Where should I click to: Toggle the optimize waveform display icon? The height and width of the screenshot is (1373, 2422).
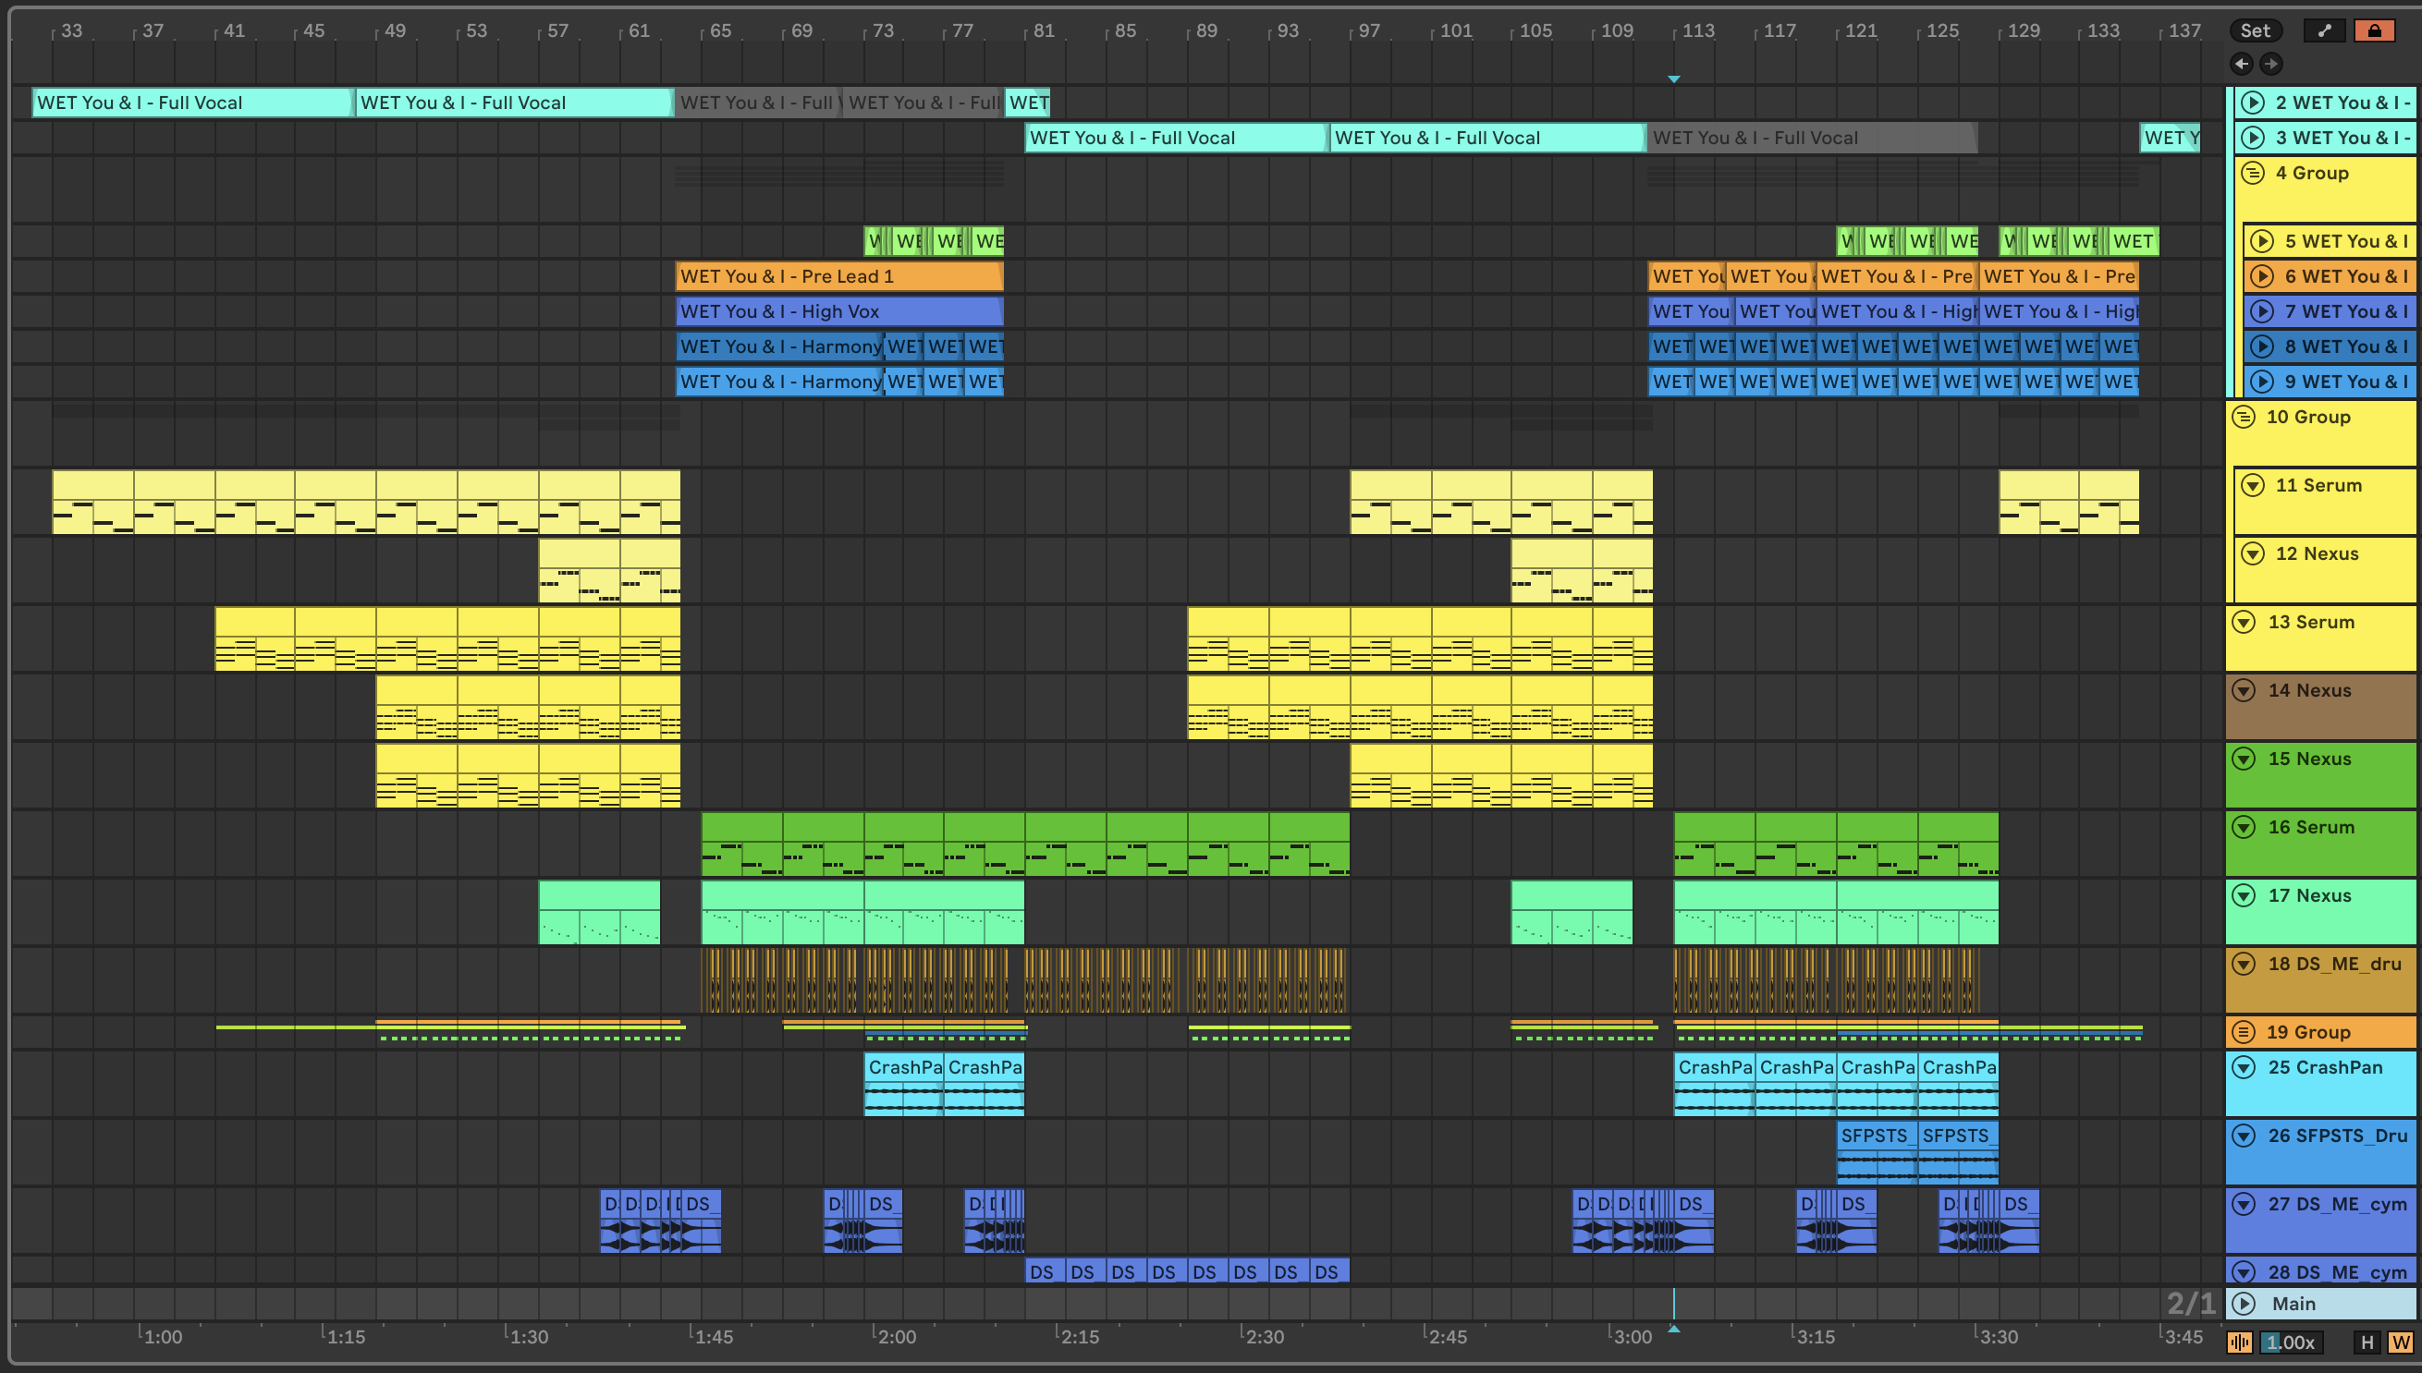click(2240, 1342)
